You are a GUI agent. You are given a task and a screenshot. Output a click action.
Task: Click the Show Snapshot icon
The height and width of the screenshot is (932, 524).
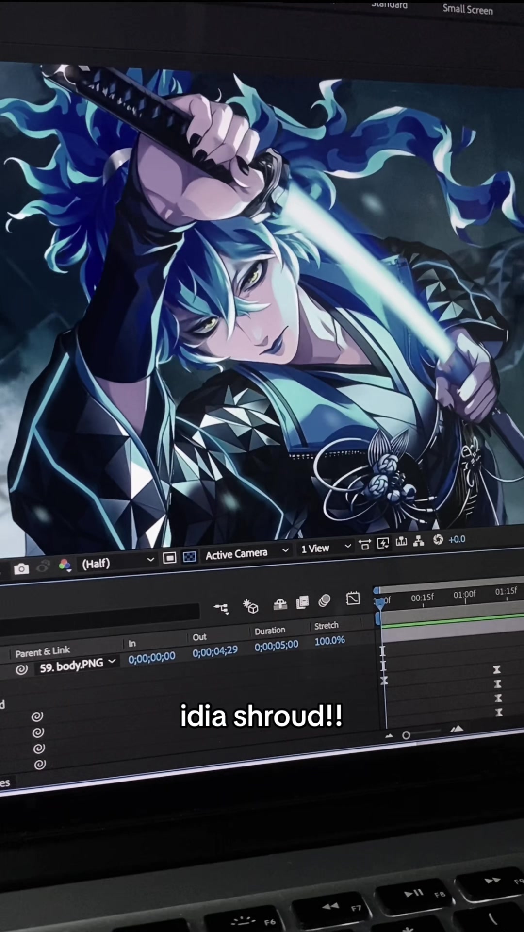(43, 566)
